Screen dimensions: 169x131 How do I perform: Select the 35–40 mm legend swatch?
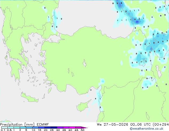point(66,128)
